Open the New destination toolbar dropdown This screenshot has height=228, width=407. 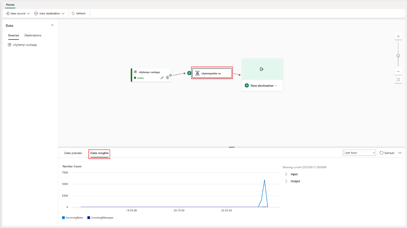pyautogui.click(x=50, y=14)
